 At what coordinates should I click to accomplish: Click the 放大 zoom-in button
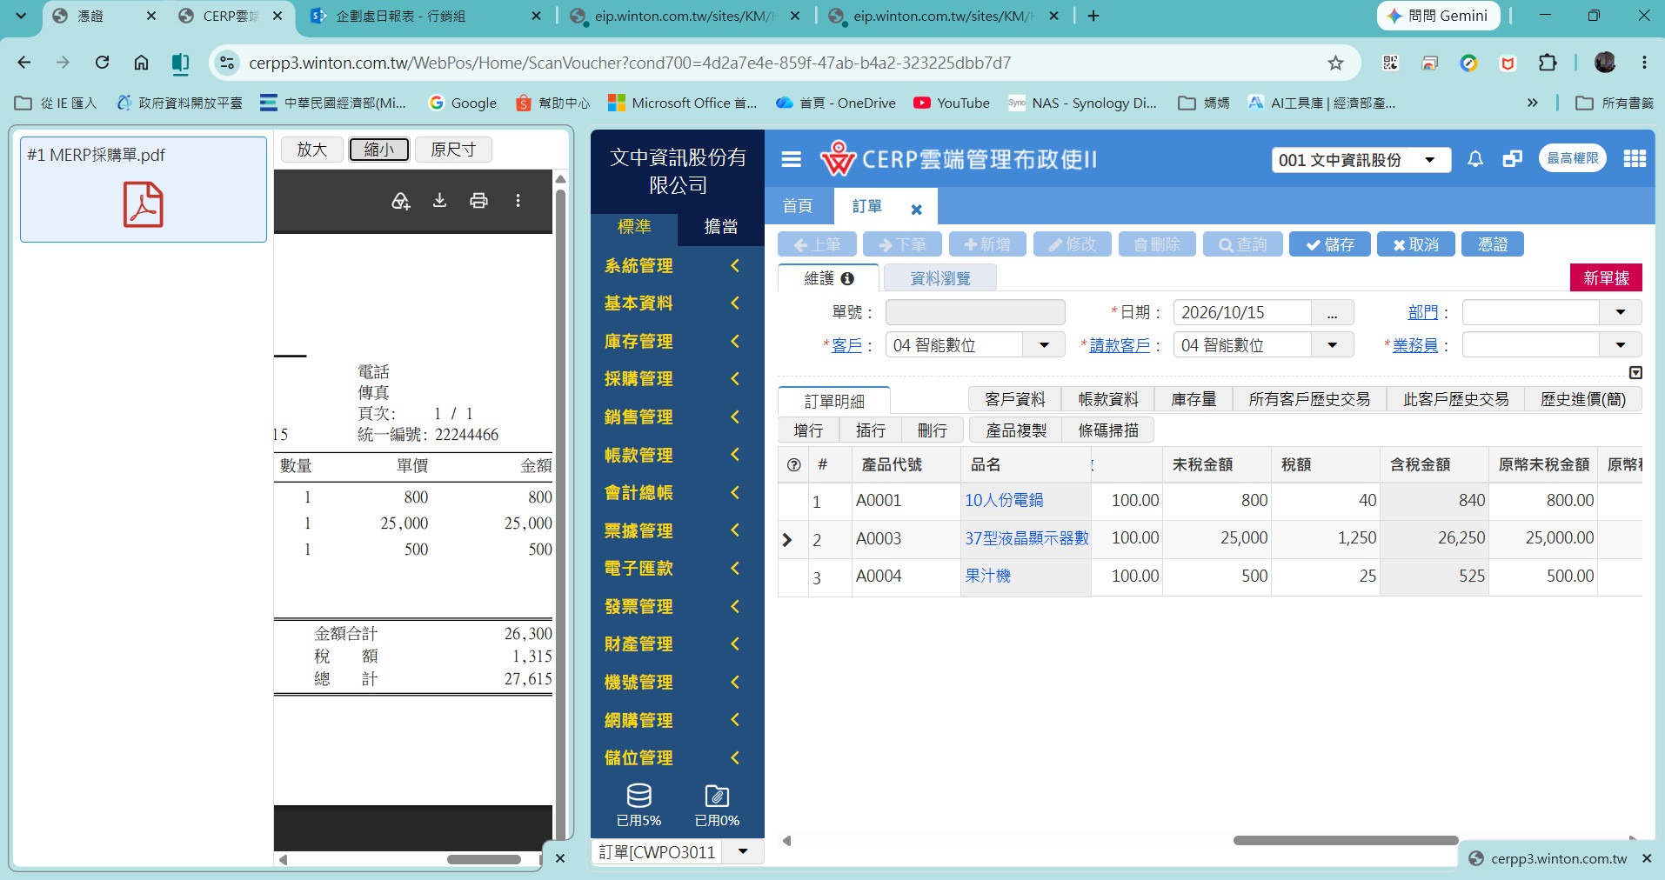312,150
